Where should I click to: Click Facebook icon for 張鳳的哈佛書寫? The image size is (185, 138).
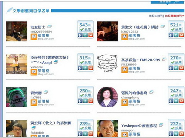(x=171, y=101)
